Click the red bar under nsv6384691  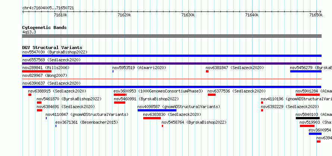[40, 110]
